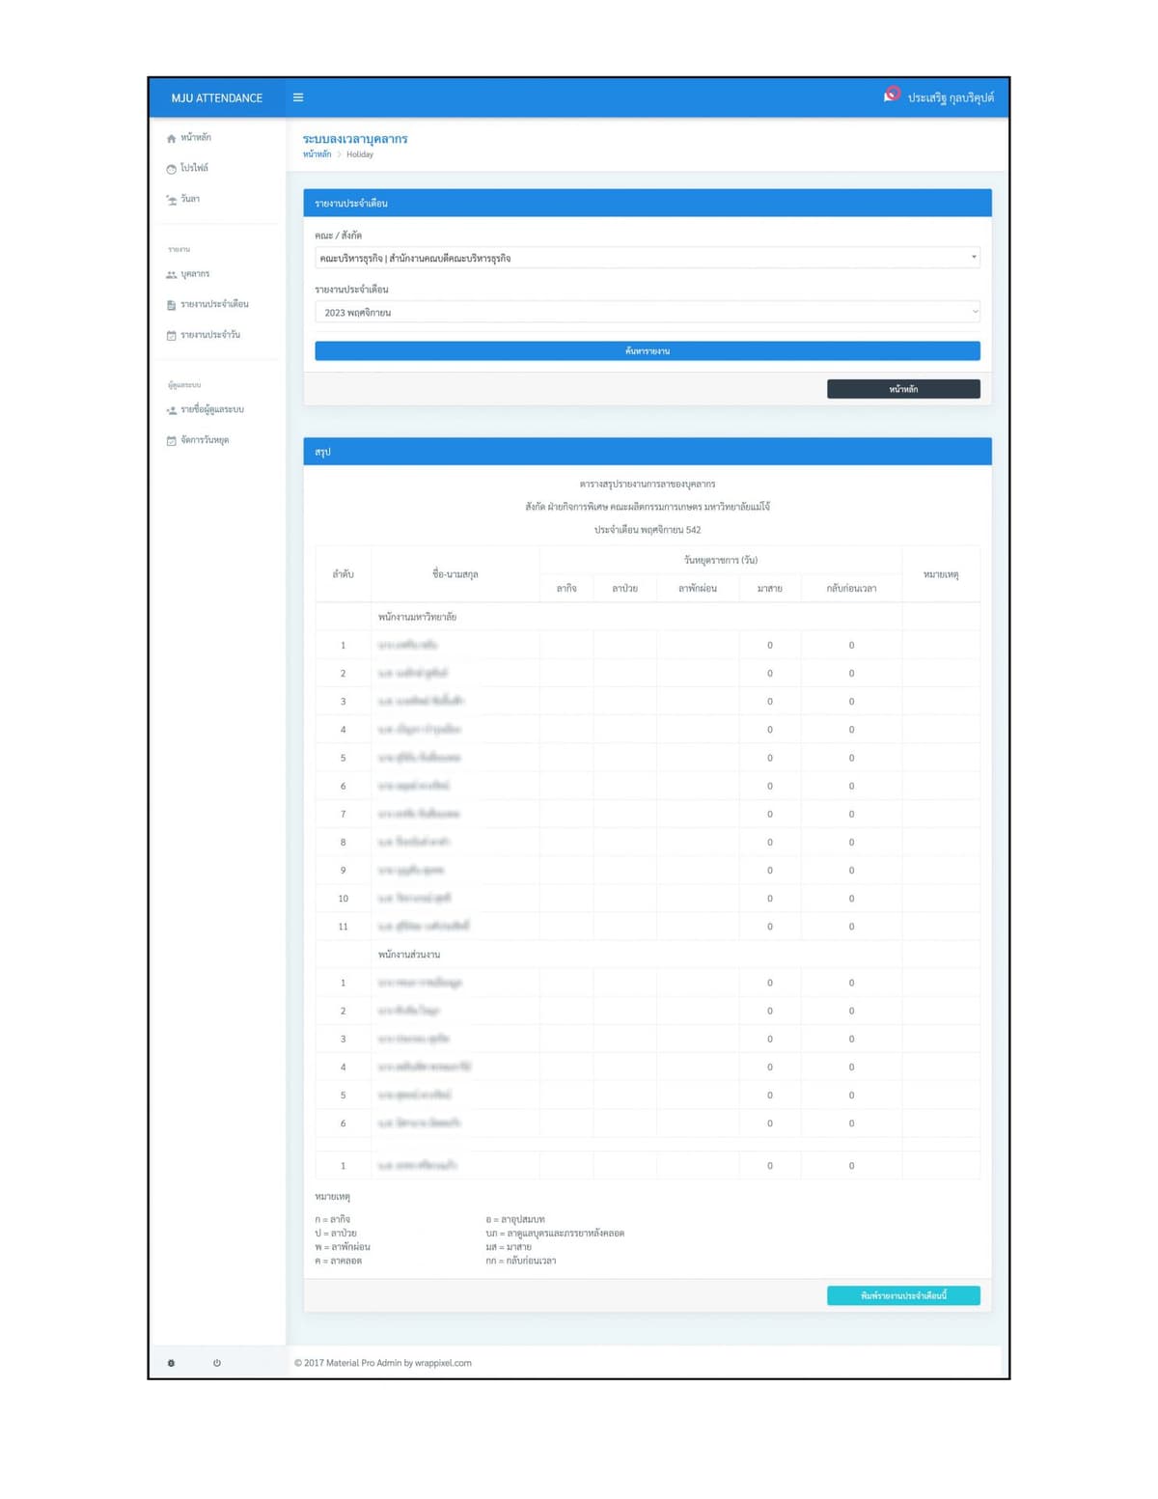The image size is (1158, 1499).
Task: Click the ค้นหารายงาน search button
Action: click(x=648, y=350)
